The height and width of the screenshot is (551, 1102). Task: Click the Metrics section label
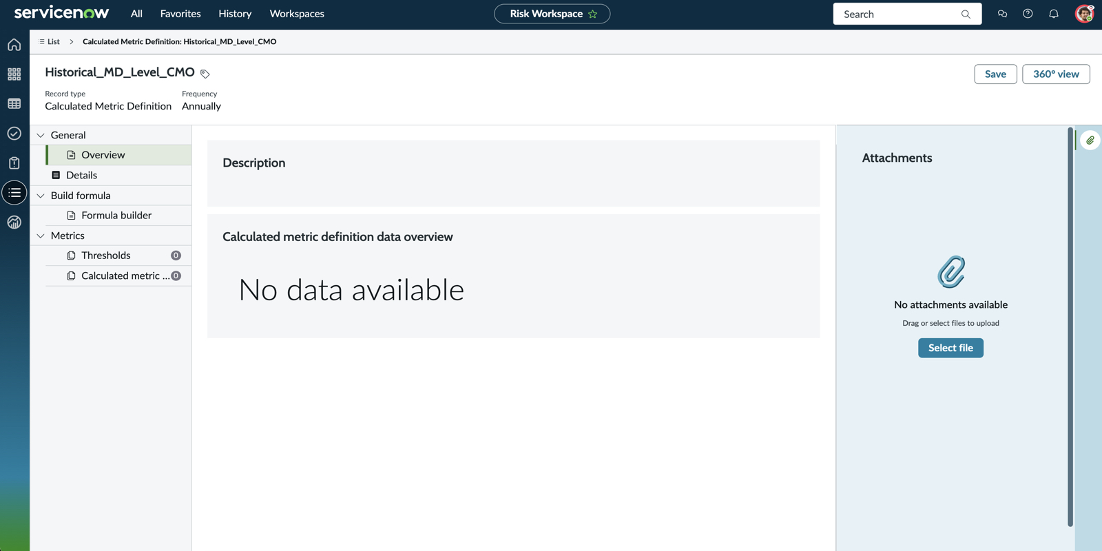click(x=67, y=236)
